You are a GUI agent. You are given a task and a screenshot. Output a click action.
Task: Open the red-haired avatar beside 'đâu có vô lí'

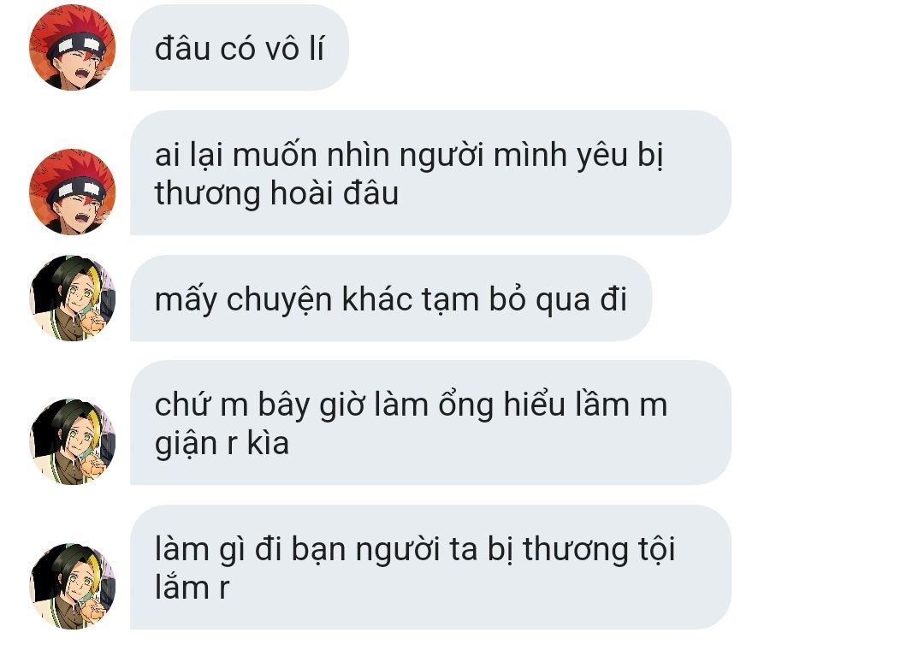coord(72,48)
